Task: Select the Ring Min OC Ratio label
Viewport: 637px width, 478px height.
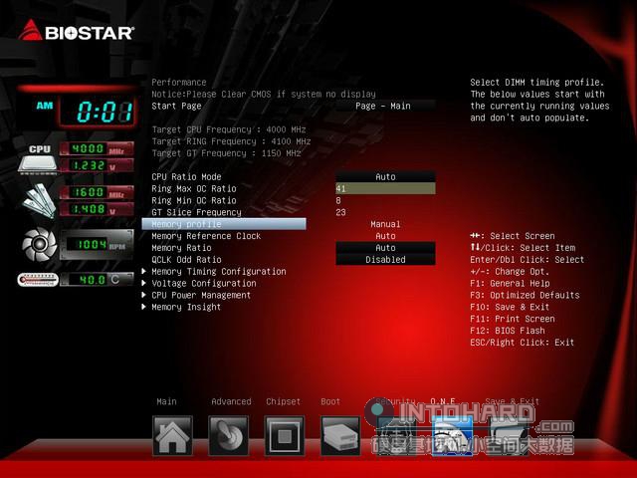Action: click(x=194, y=200)
